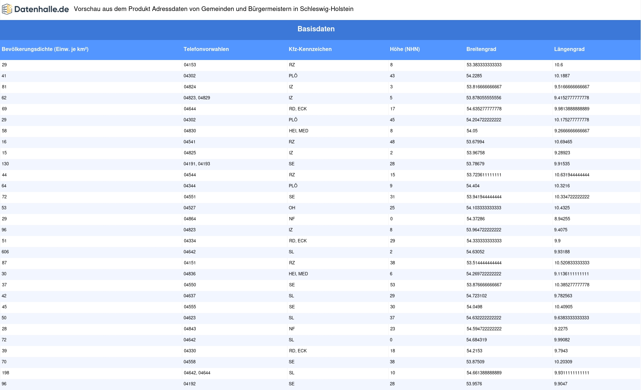This screenshot has width=641, height=390.
Task: Click population density cell 130
Action: (x=5, y=164)
